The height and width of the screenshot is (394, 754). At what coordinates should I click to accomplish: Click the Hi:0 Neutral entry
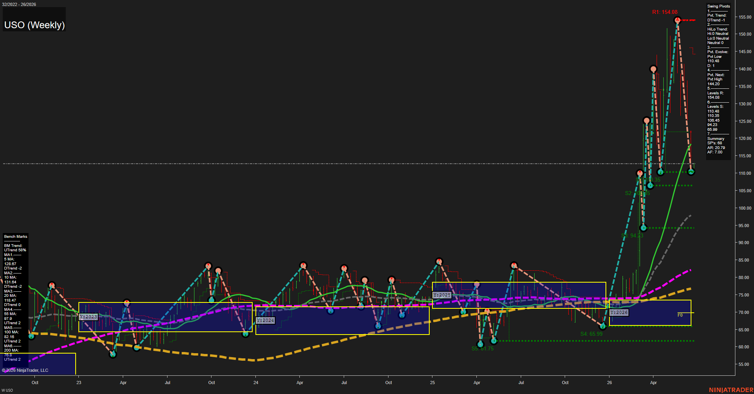[x=718, y=34]
